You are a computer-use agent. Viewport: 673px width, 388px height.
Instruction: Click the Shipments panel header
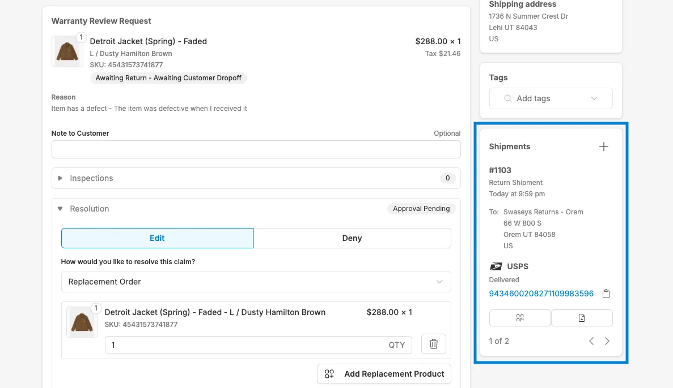(x=509, y=146)
